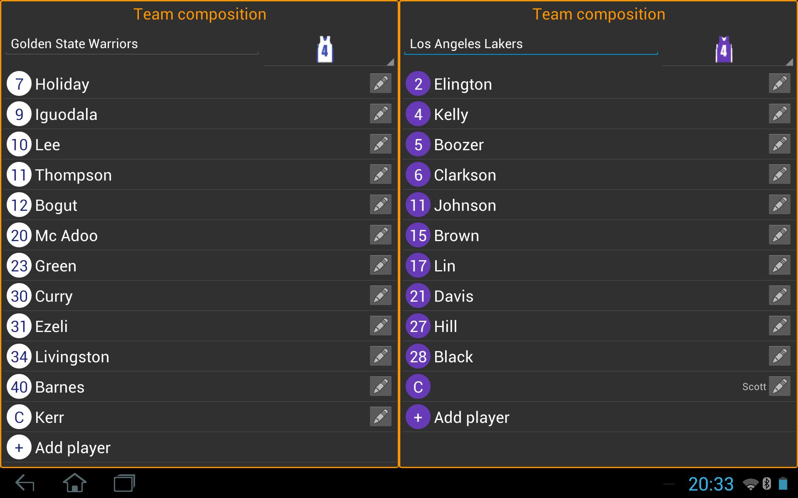
Task: Open recent apps overview
Action: (x=124, y=483)
